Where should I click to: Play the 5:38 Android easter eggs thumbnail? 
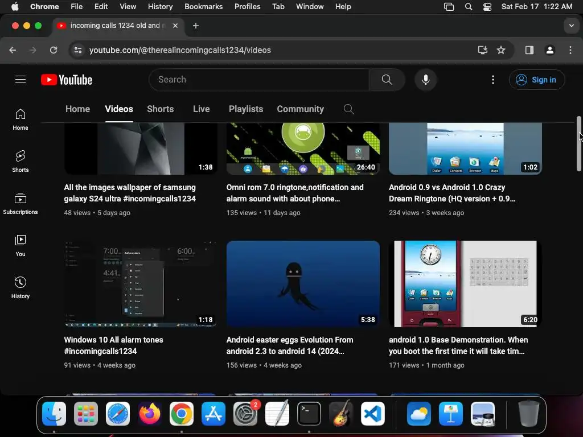tap(303, 284)
